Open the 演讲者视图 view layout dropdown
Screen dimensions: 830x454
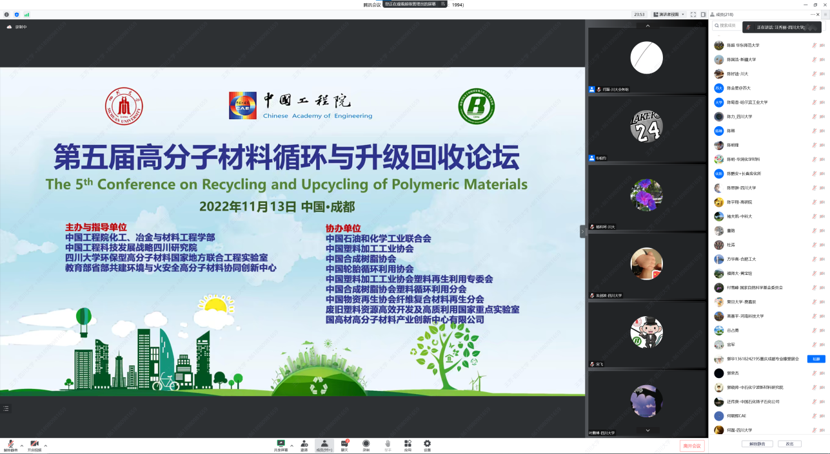[x=667, y=14]
